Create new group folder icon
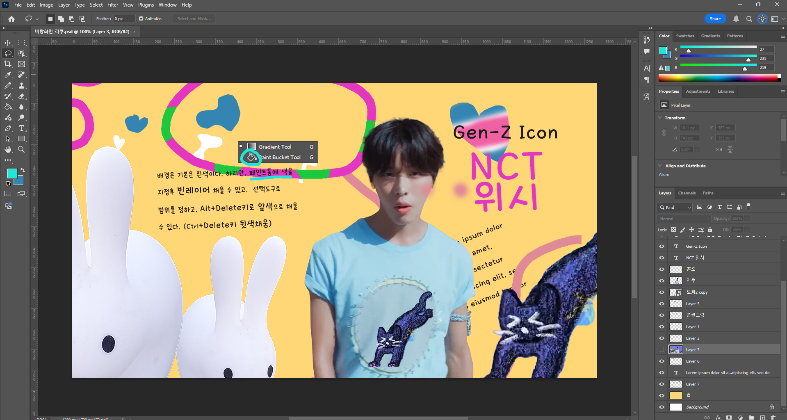Viewport: 787px width, 420px height. tap(751, 418)
